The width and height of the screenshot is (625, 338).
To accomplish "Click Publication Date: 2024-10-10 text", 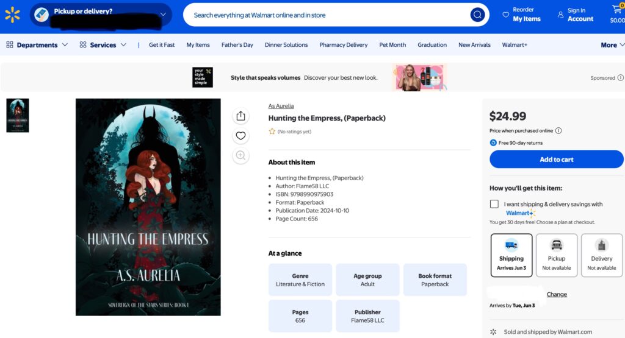I will (312, 210).
